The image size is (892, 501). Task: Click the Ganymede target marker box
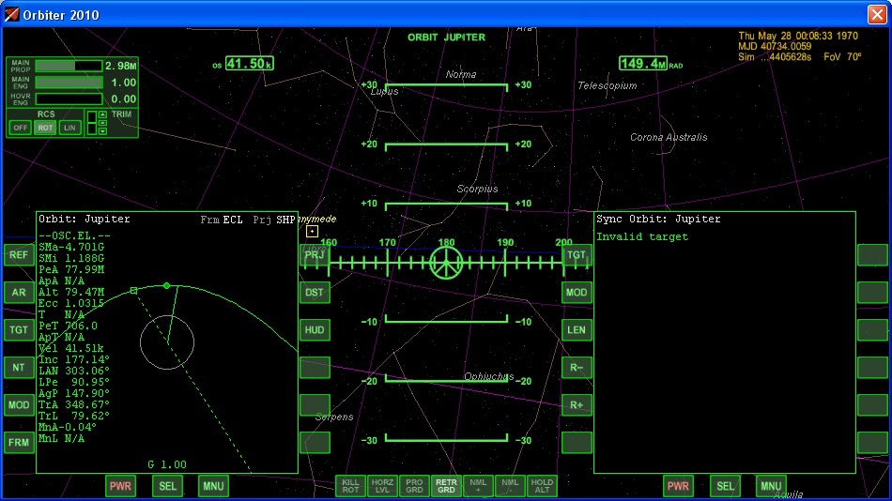click(x=312, y=232)
